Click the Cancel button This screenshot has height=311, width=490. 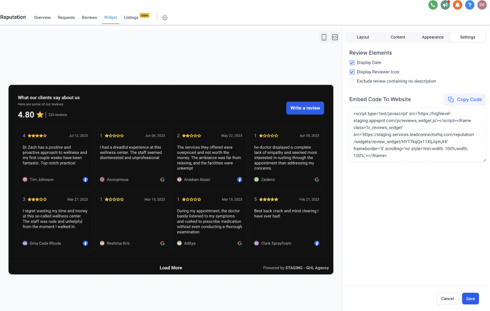tap(448, 299)
